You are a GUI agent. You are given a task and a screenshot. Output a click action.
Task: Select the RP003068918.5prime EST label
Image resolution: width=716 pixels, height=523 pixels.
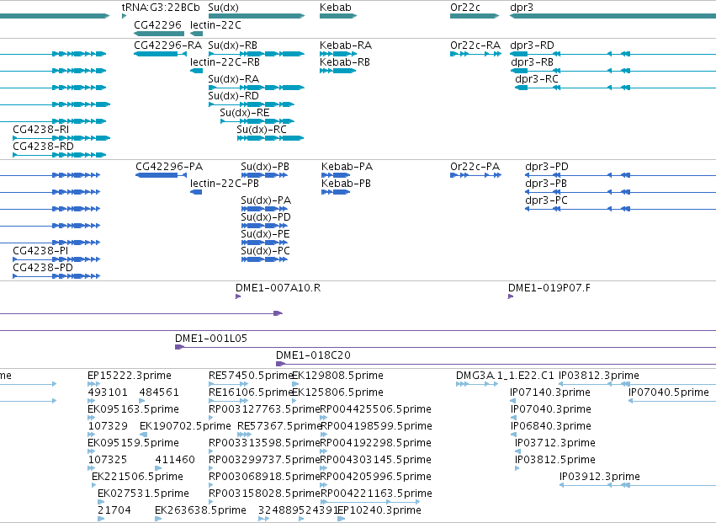tap(264, 477)
